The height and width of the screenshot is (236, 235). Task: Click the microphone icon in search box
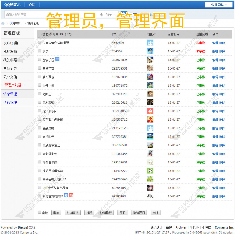(x=101, y=14)
